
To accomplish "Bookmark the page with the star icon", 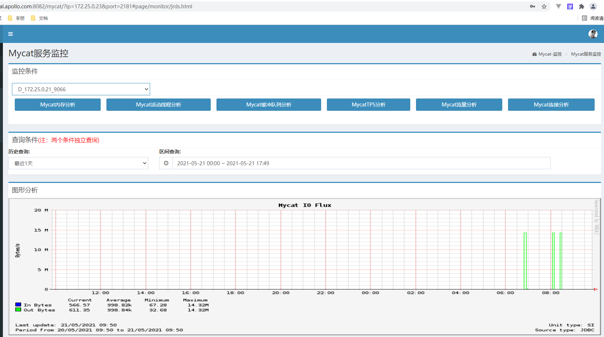I will (544, 6).
